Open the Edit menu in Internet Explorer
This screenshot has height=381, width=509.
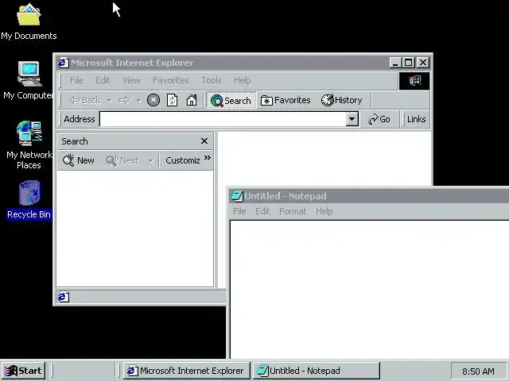[103, 80]
